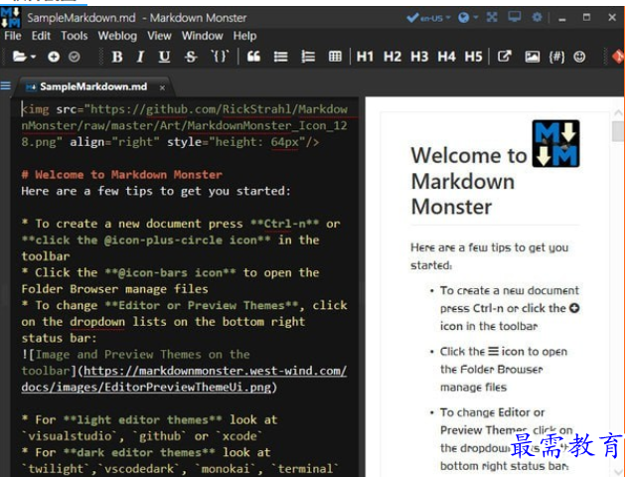The image size is (631, 477).
Task: Close the SampleMarkdown.md tab
Action: point(162,87)
